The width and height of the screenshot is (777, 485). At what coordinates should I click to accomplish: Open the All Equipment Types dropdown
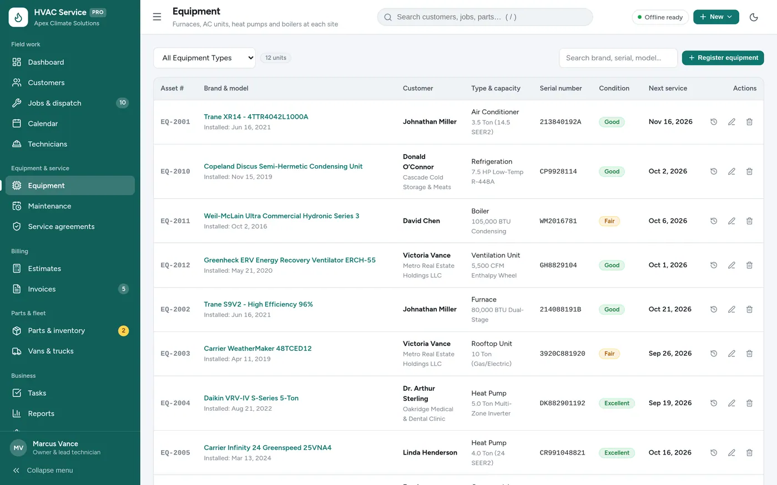click(204, 58)
